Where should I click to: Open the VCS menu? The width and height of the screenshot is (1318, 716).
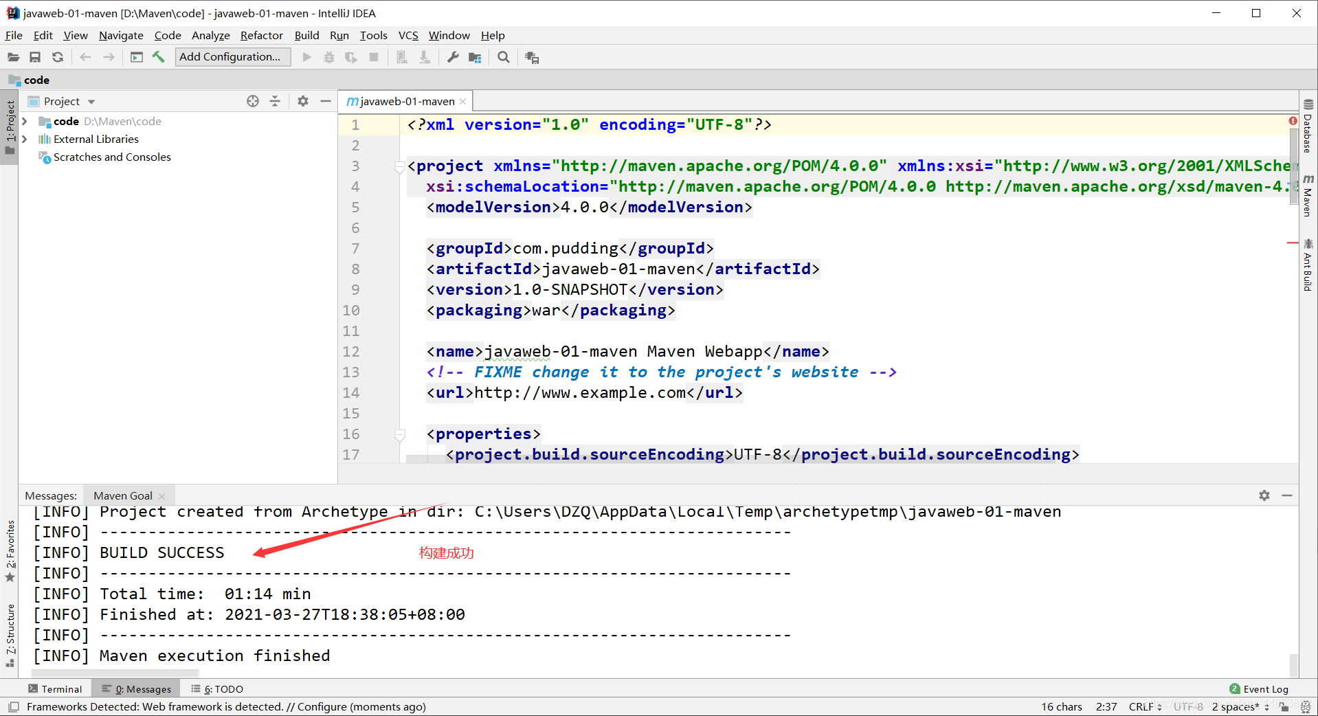[408, 35]
